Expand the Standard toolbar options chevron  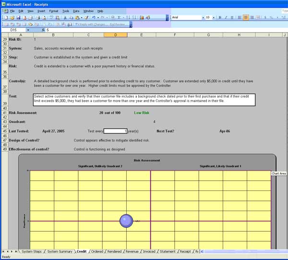(x=167, y=18)
